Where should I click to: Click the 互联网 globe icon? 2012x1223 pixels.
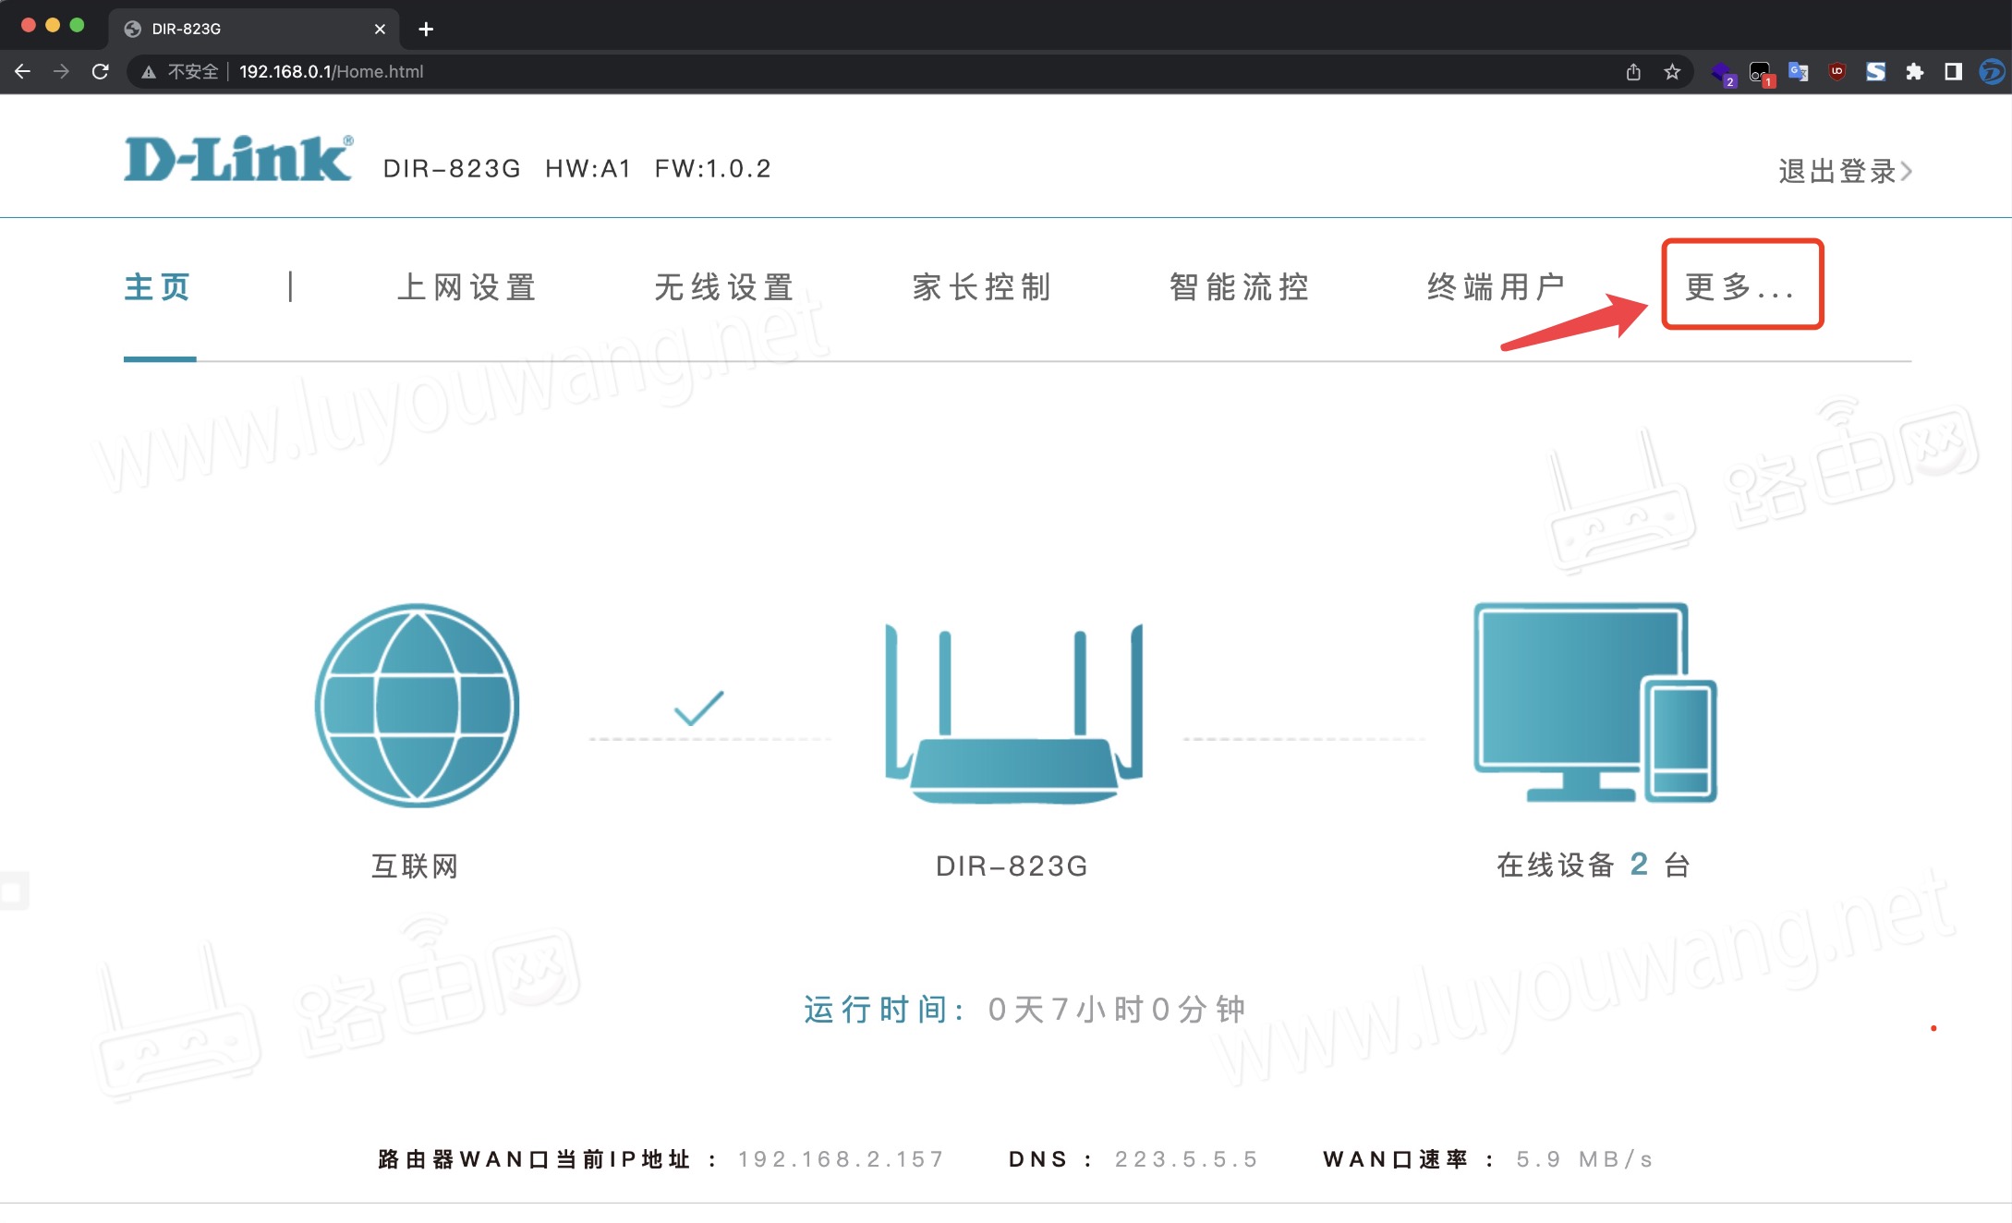pyautogui.click(x=416, y=705)
